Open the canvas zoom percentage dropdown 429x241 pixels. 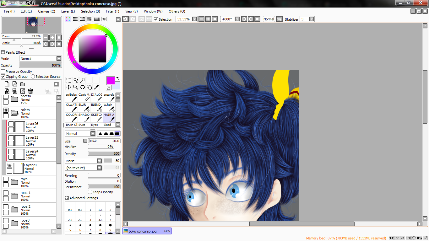click(x=195, y=19)
